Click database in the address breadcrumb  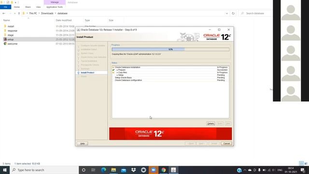coord(62,14)
